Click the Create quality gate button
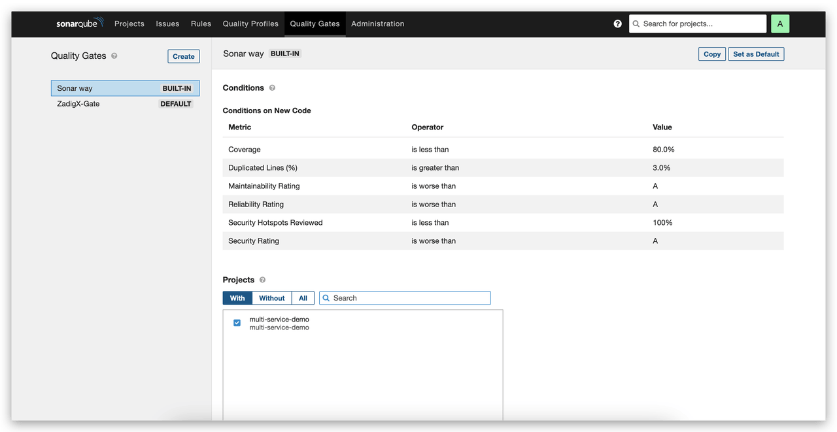The image size is (837, 432). point(183,56)
